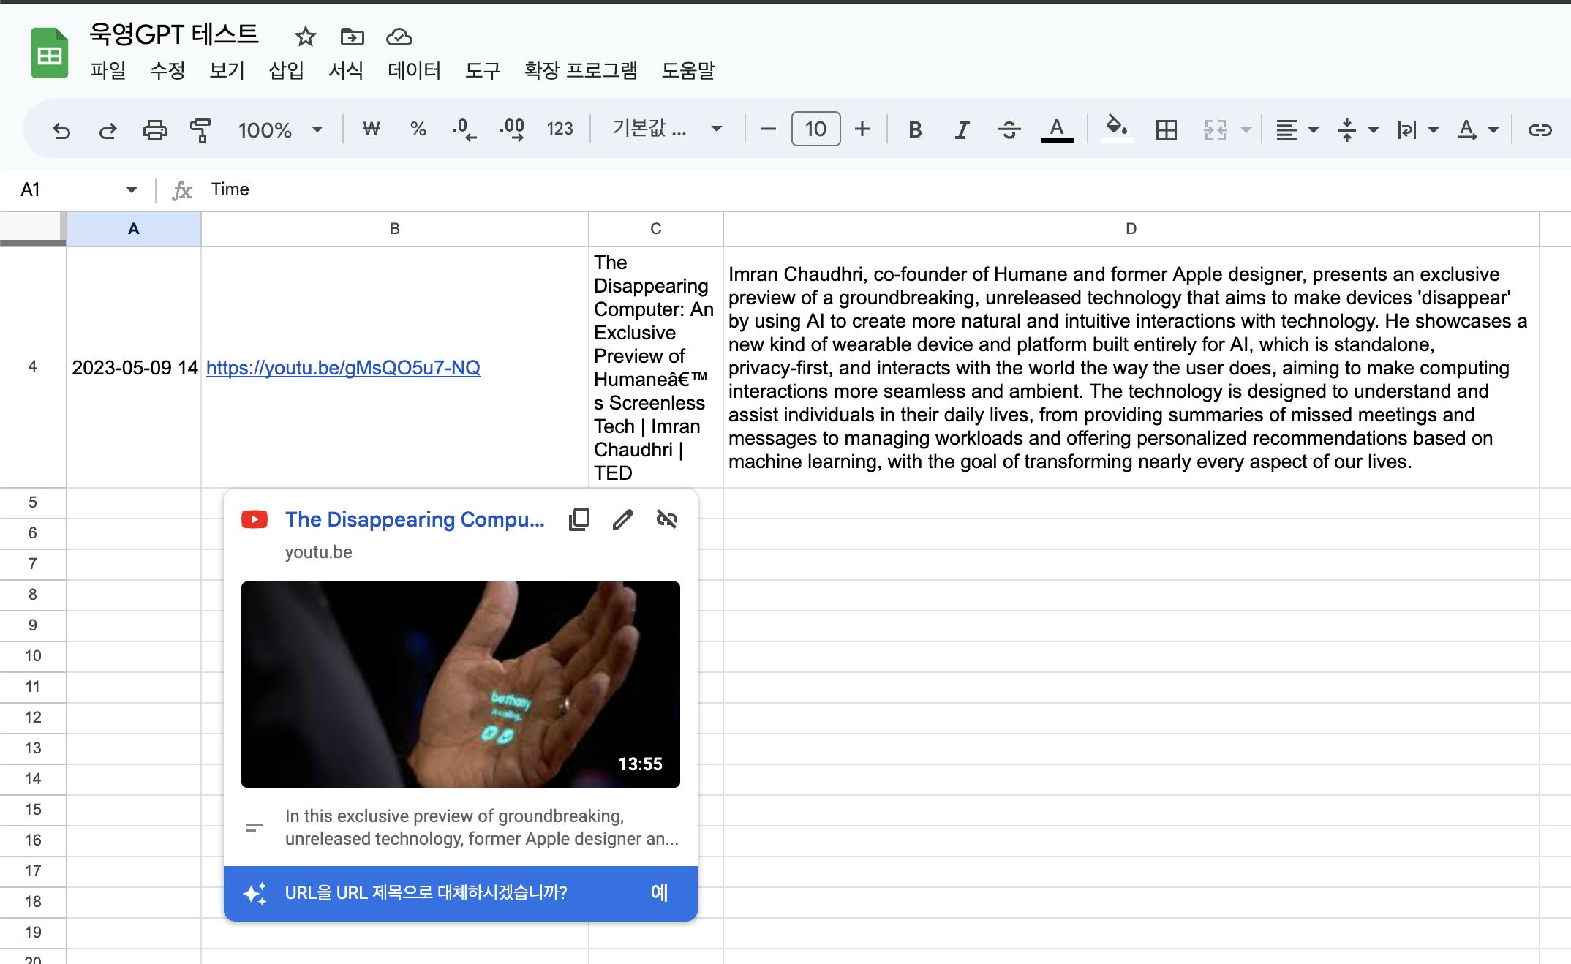Viewport: 1571px width, 964px height.
Task: Decrease font size with minus button
Action: click(768, 129)
